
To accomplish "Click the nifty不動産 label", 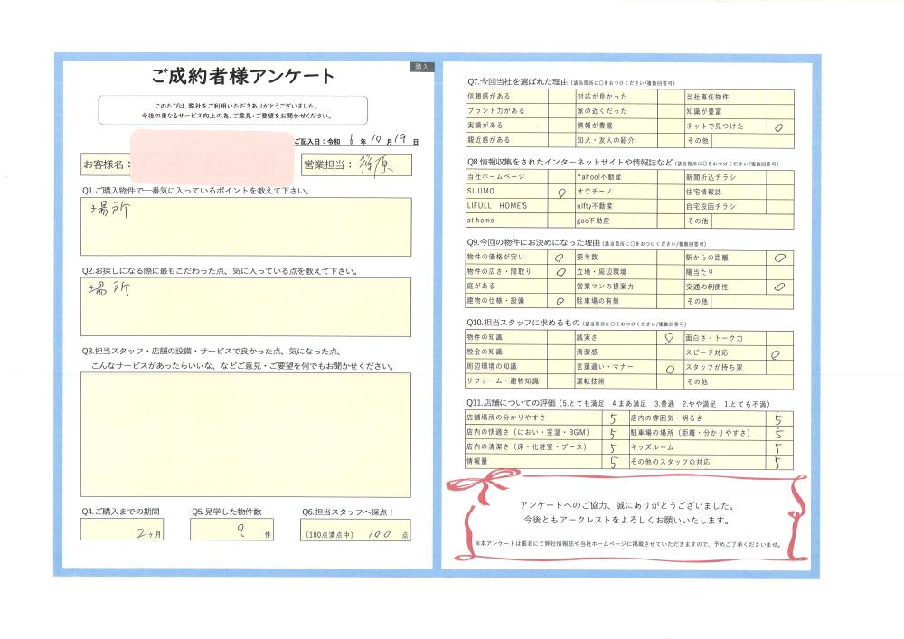I will [x=595, y=206].
